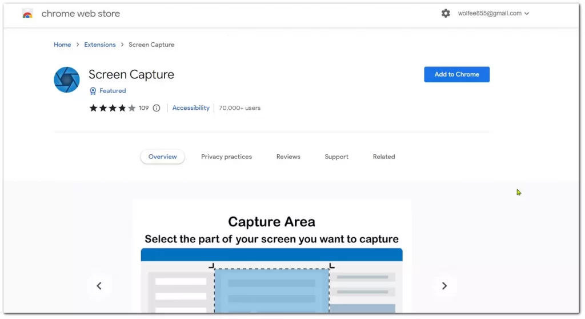Open the Related tab
Viewport: 585px width, 319px height.
[383, 157]
